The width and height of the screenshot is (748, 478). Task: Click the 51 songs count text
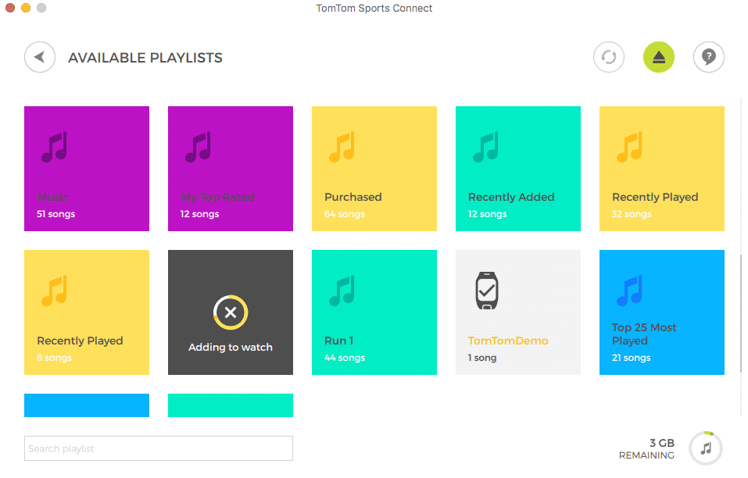(55, 214)
